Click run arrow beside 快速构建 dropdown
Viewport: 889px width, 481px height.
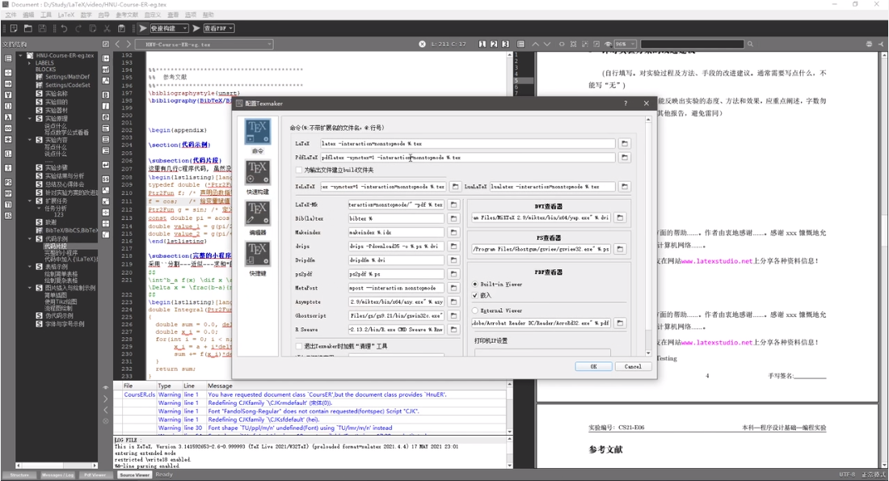(x=143, y=28)
